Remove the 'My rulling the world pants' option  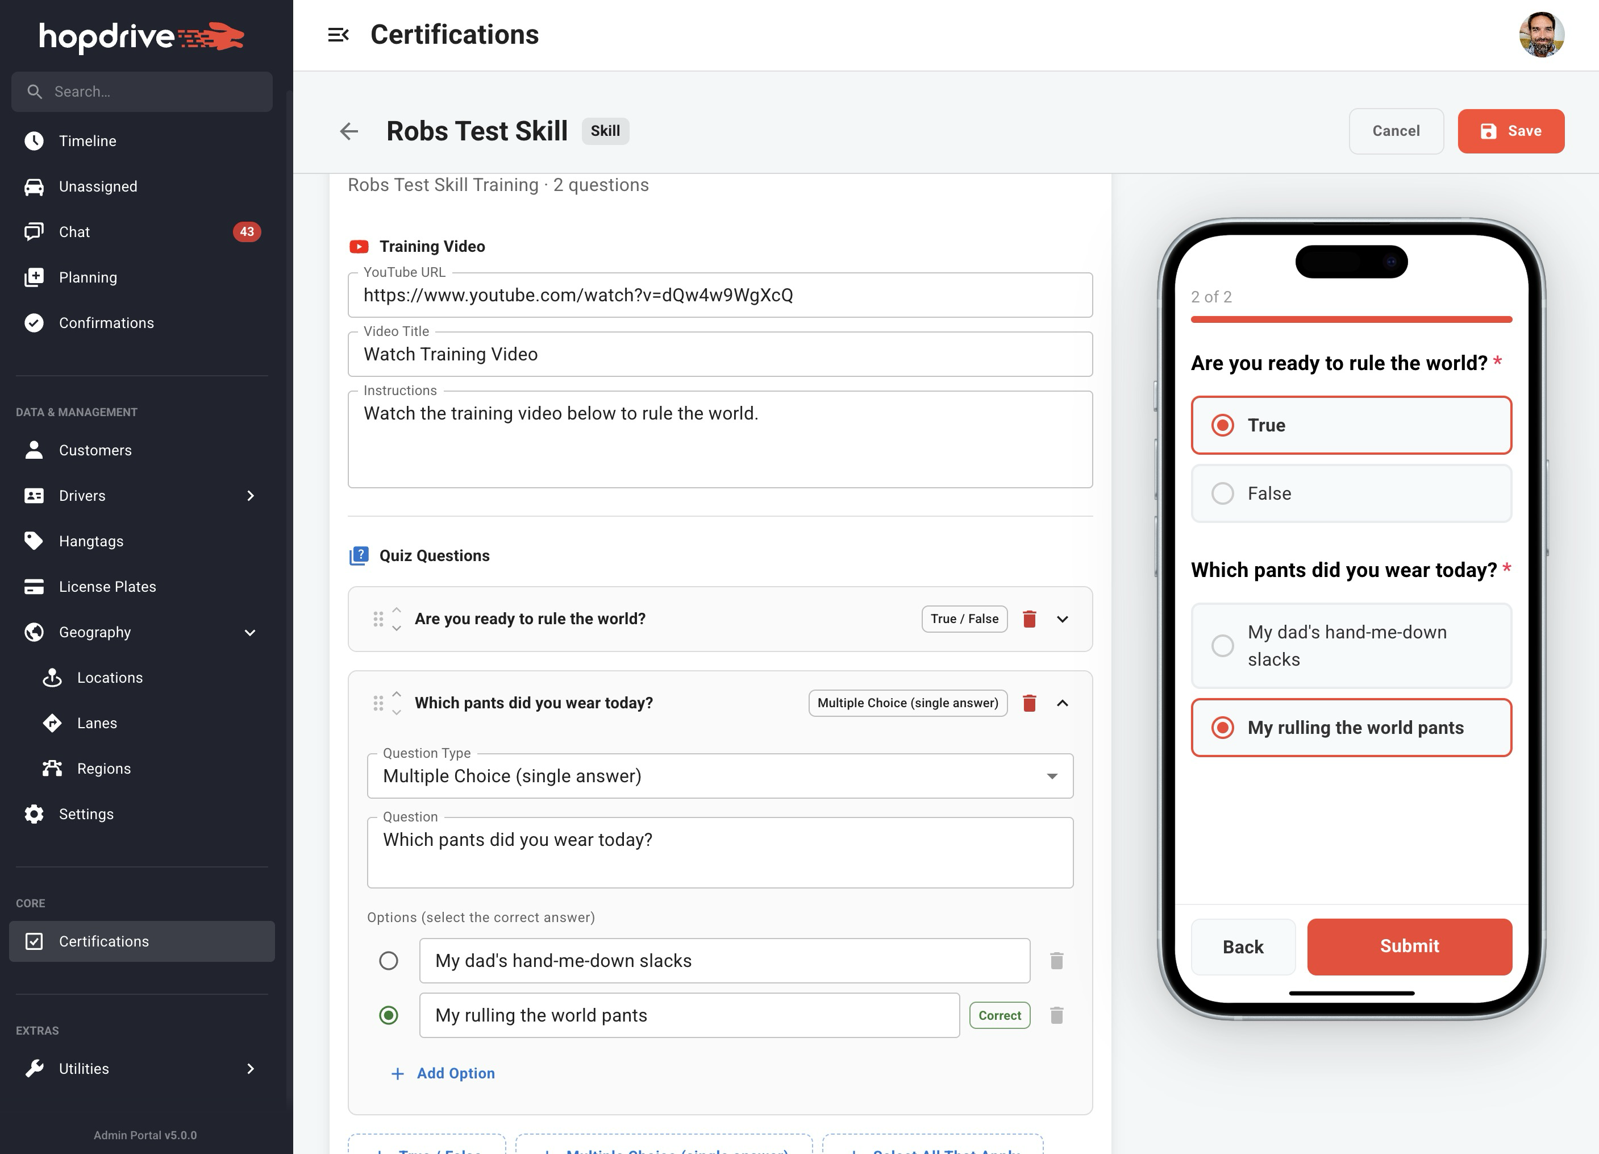point(1055,1015)
